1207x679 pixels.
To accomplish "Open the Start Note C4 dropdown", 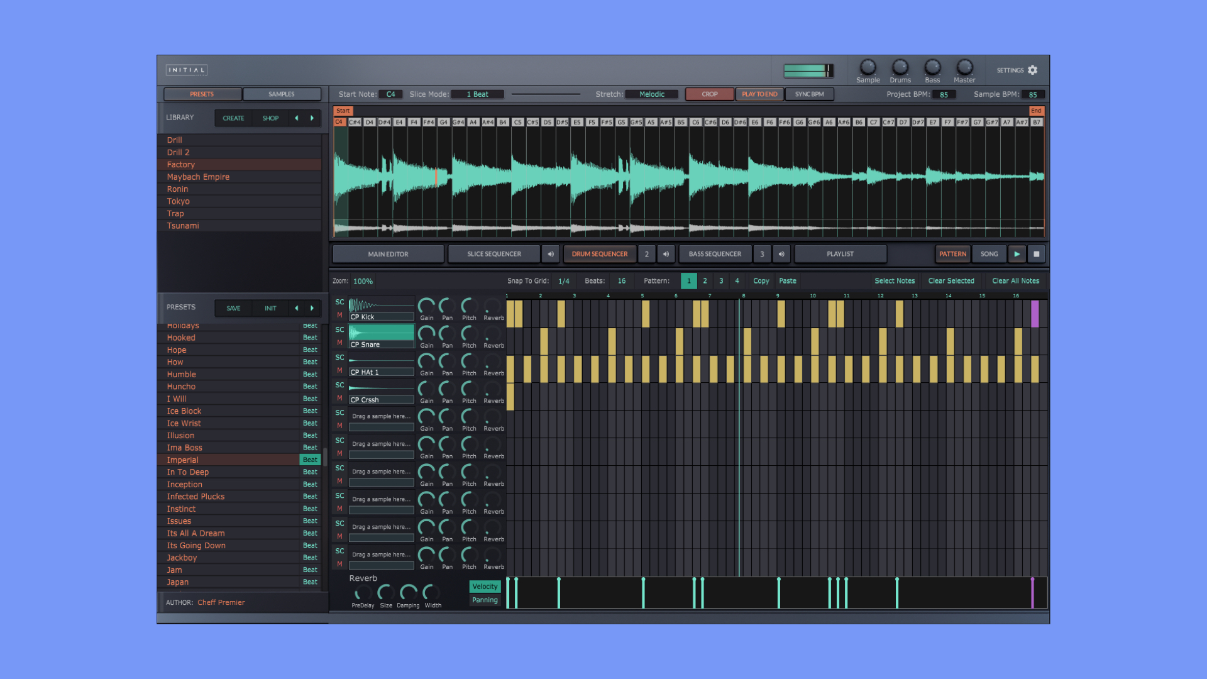I will pyautogui.click(x=391, y=94).
